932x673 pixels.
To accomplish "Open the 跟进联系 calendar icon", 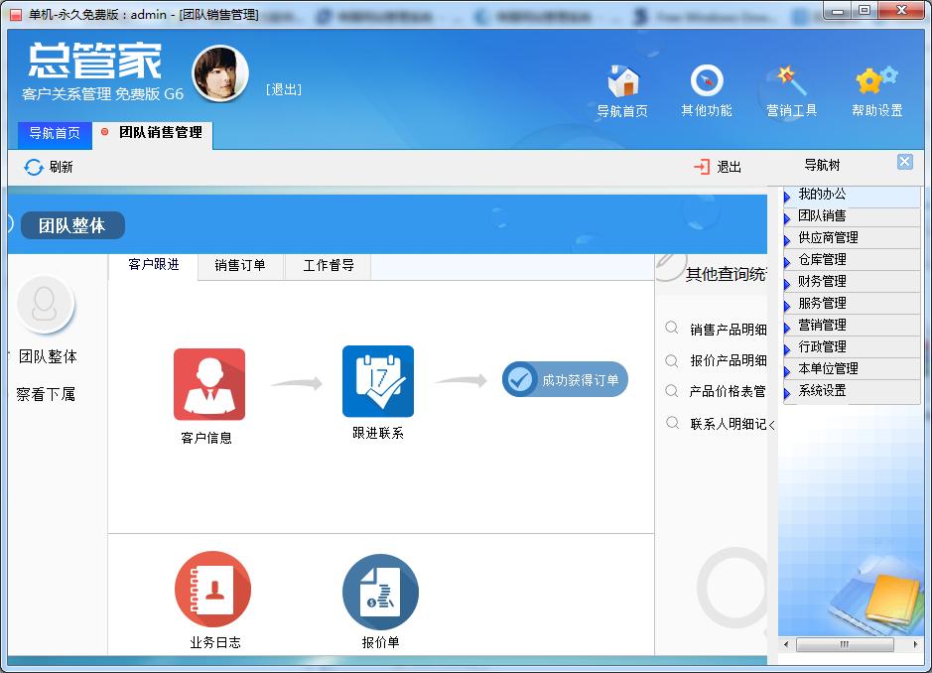I will coord(377,381).
